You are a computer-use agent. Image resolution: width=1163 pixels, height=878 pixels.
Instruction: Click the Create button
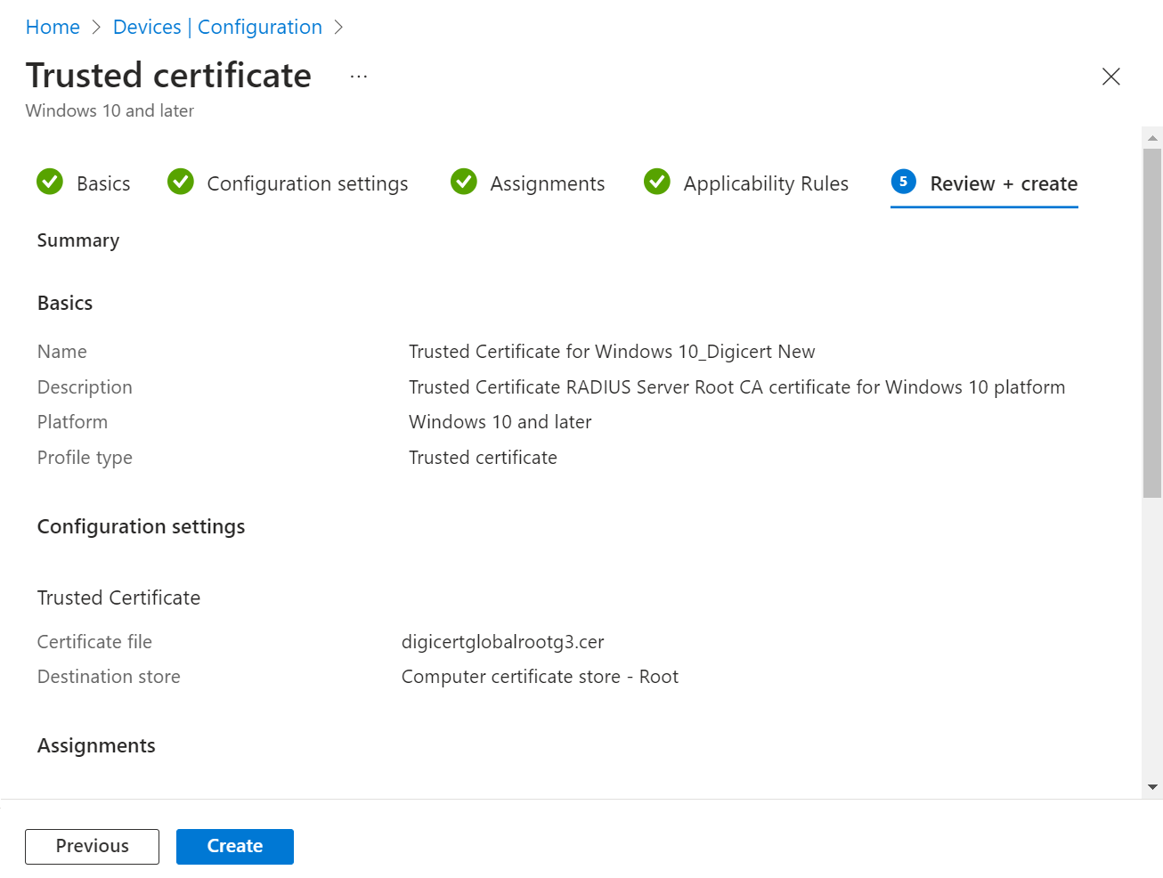click(235, 847)
